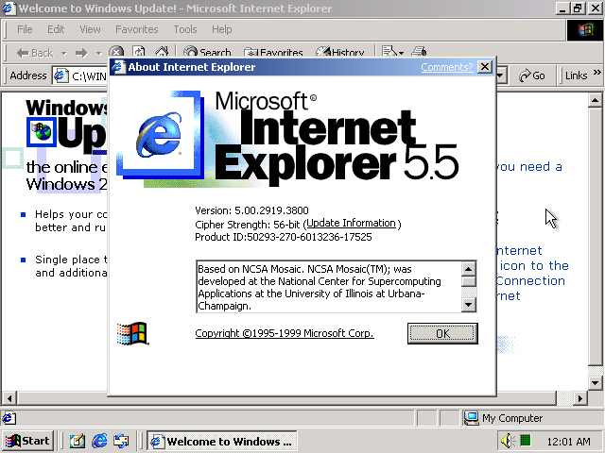
Task: Click the Home toolbar icon
Action: pyautogui.click(x=162, y=52)
